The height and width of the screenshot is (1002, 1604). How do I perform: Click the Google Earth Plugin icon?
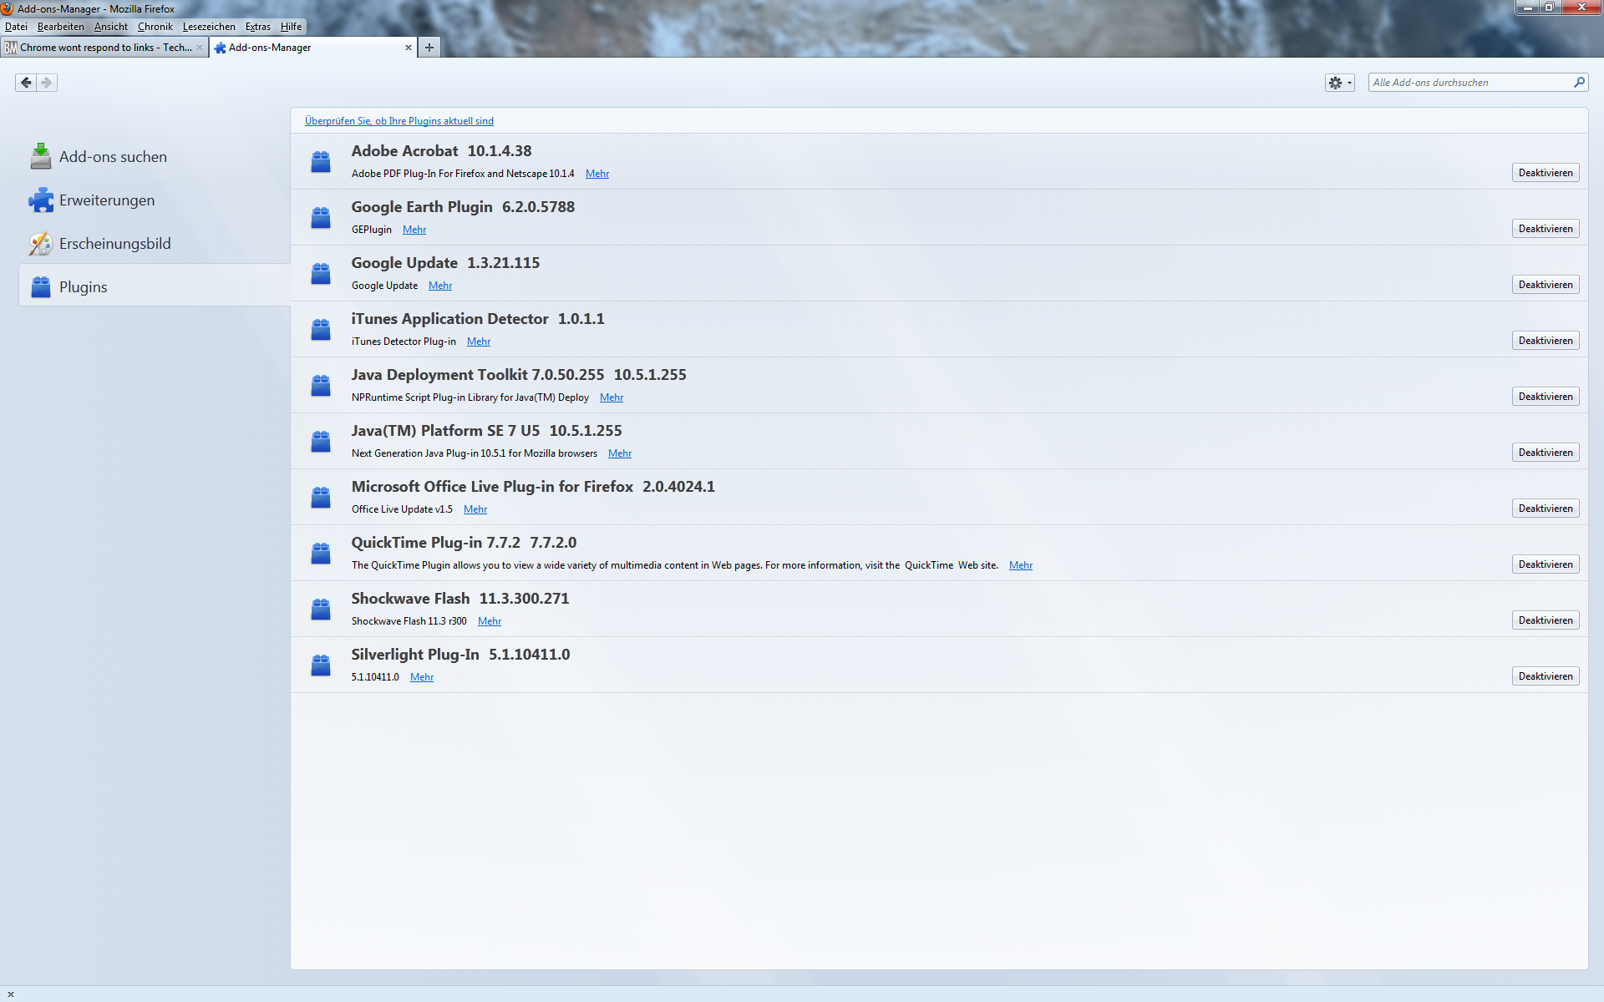point(321,217)
